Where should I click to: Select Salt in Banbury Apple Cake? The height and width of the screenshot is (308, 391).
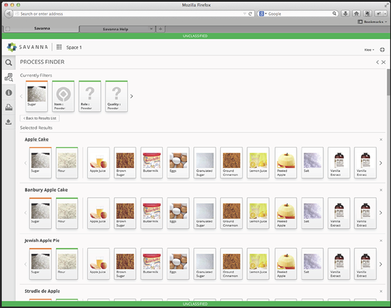coord(312,213)
